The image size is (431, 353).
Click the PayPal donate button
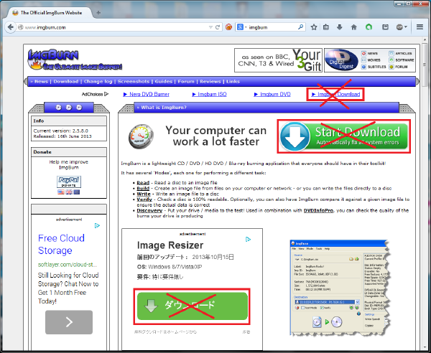(68, 183)
